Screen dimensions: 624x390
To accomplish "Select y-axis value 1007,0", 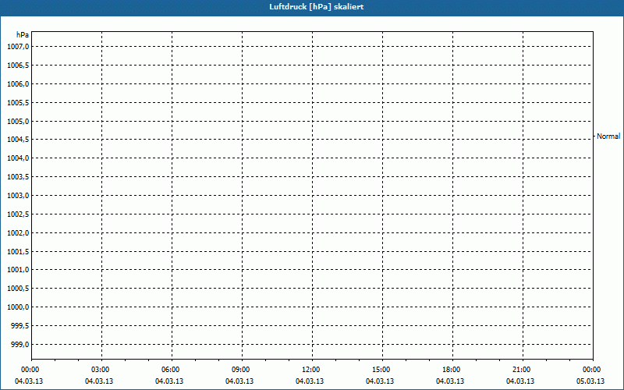I will (x=18, y=47).
